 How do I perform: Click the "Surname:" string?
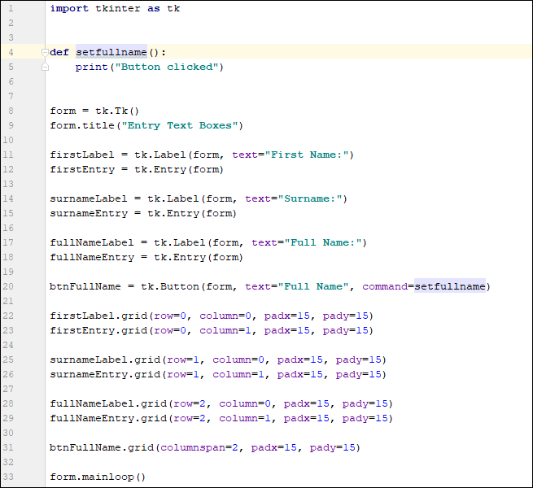[x=310, y=198]
